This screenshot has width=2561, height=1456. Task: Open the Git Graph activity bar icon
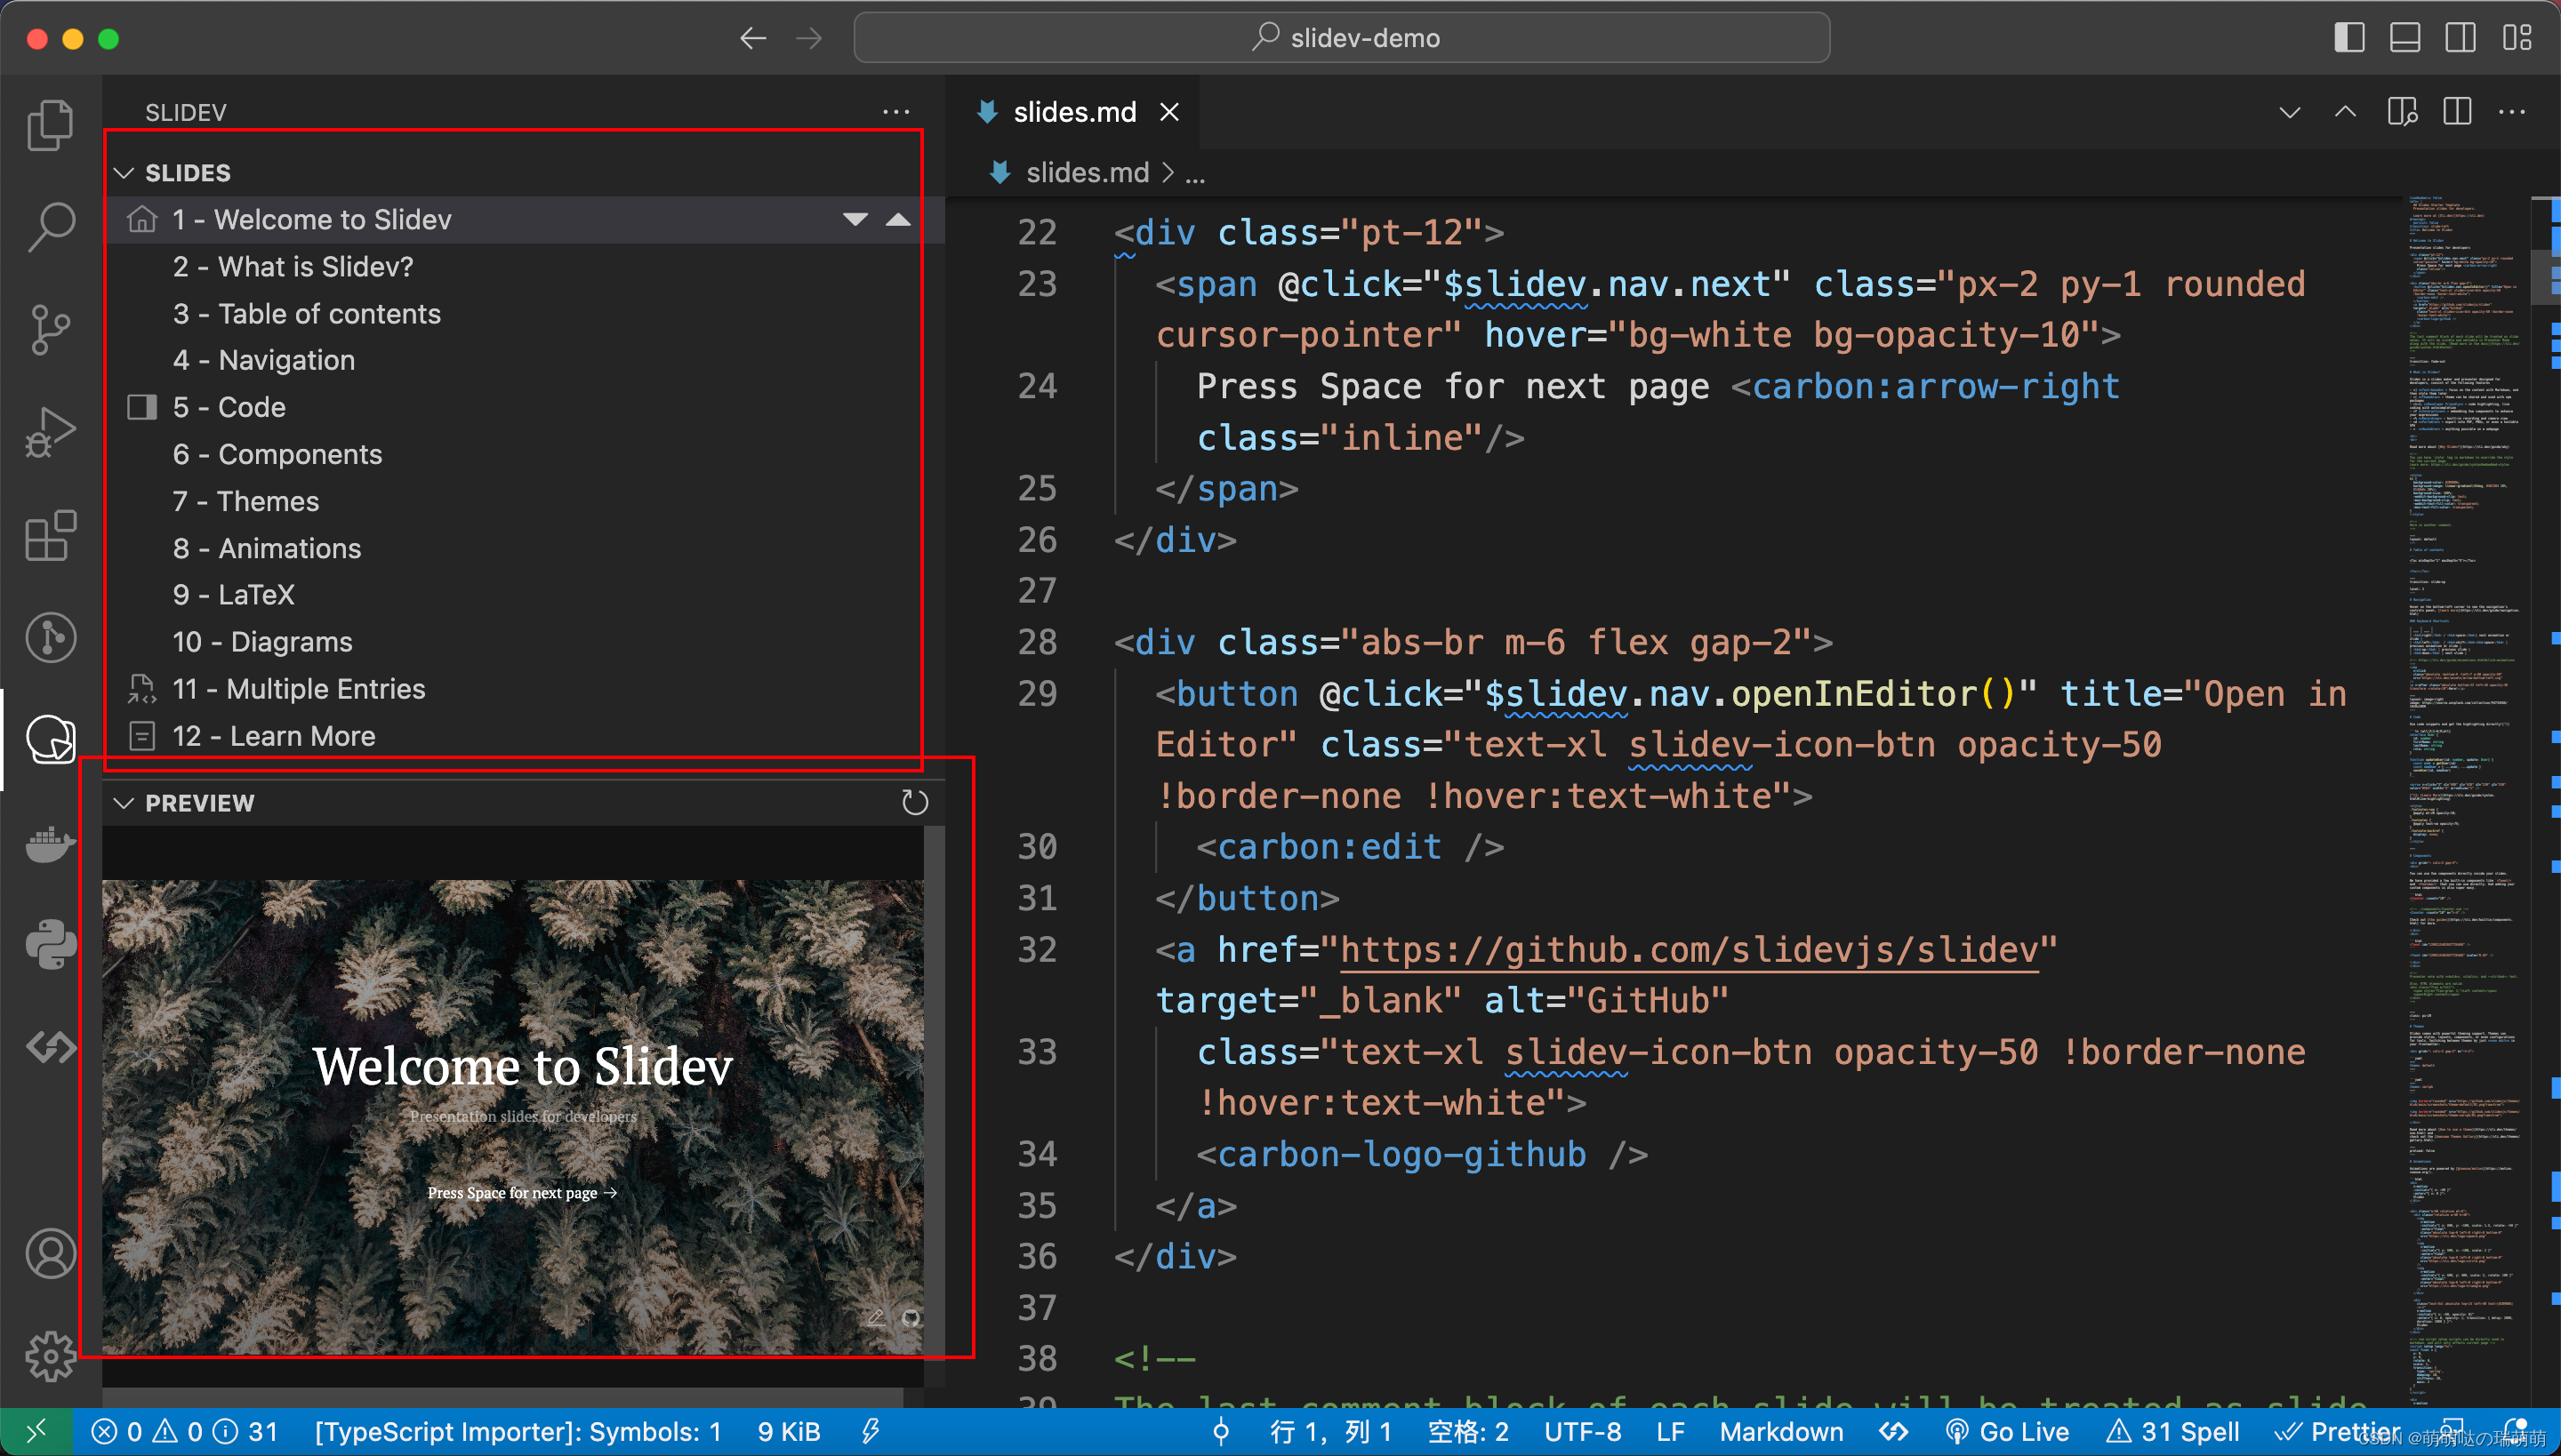[x=50, y=637]
